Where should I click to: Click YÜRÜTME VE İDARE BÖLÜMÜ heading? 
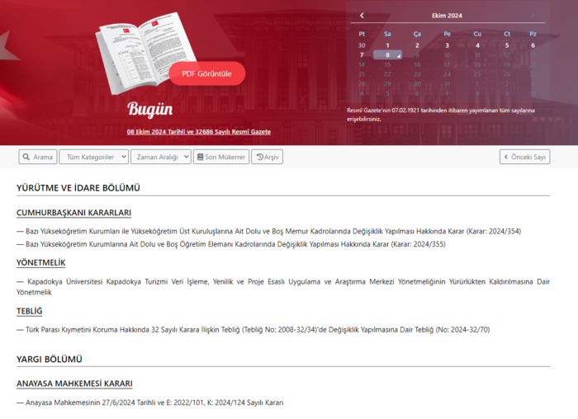pyautogui.click(x=78, y=188)
